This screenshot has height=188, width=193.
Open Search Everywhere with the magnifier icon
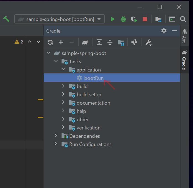click(x=183, y=19)
